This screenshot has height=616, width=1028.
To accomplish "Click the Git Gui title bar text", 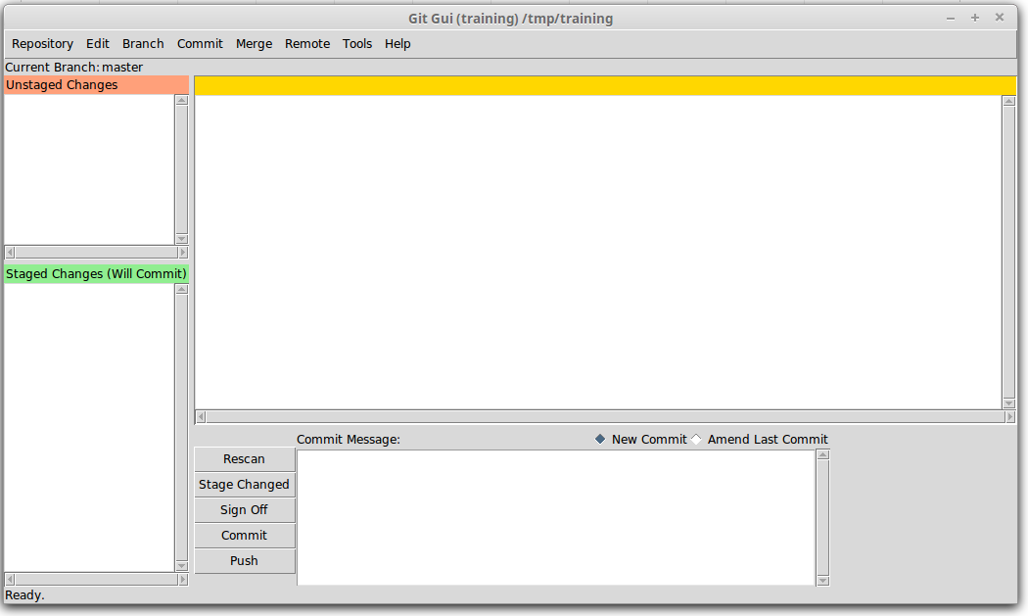I will 511,19.
